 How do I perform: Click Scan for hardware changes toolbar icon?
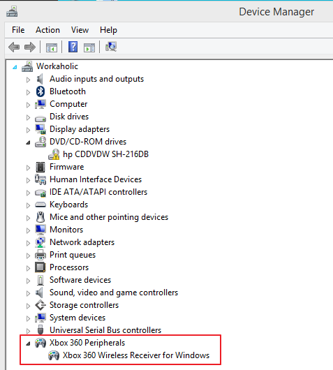(x=111, y=47)
